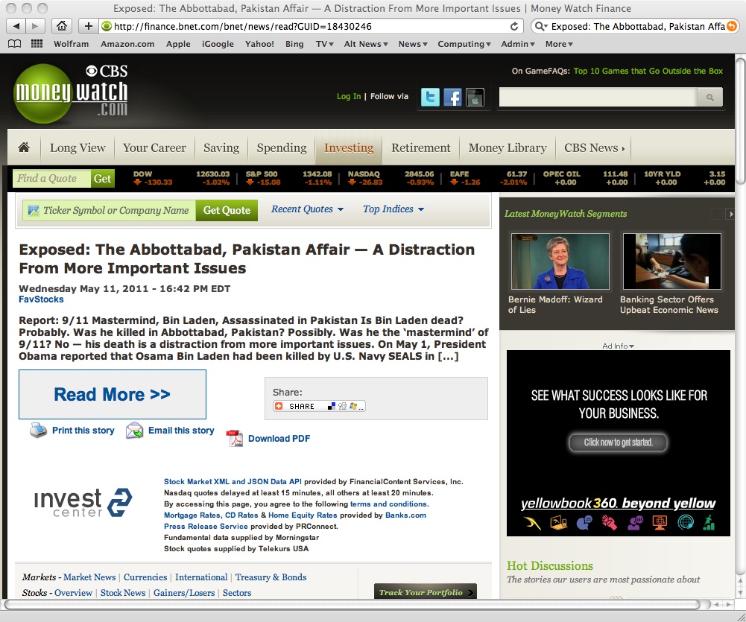
Task: Play the Banking Sector Offers Upbeat Economic News video
Action: coord(671,261)
